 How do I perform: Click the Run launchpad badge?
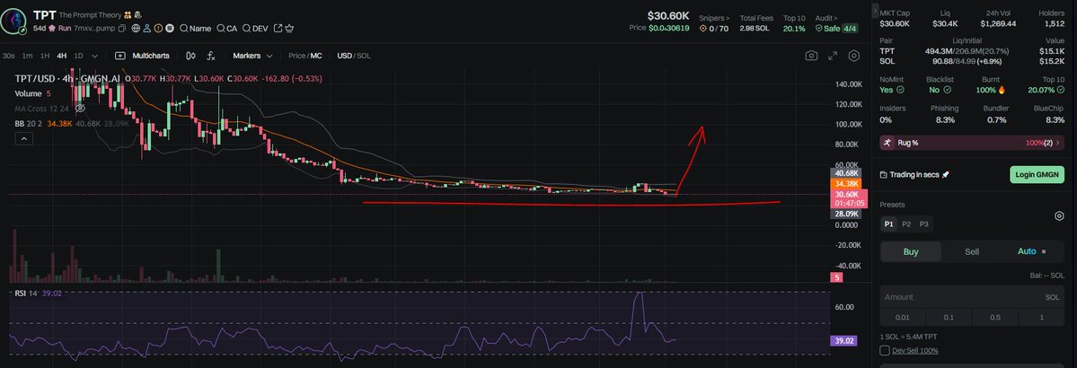(60, 28)
